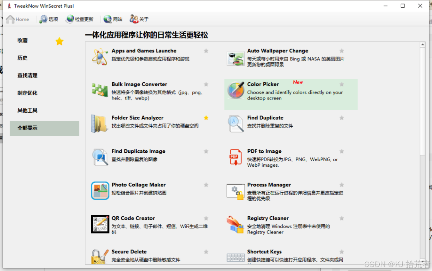The height and width of the screenshot is (271, 432).
Task: Click the Home house icon in toolbar
Action: pyautogui.click(x=10, y=19)
